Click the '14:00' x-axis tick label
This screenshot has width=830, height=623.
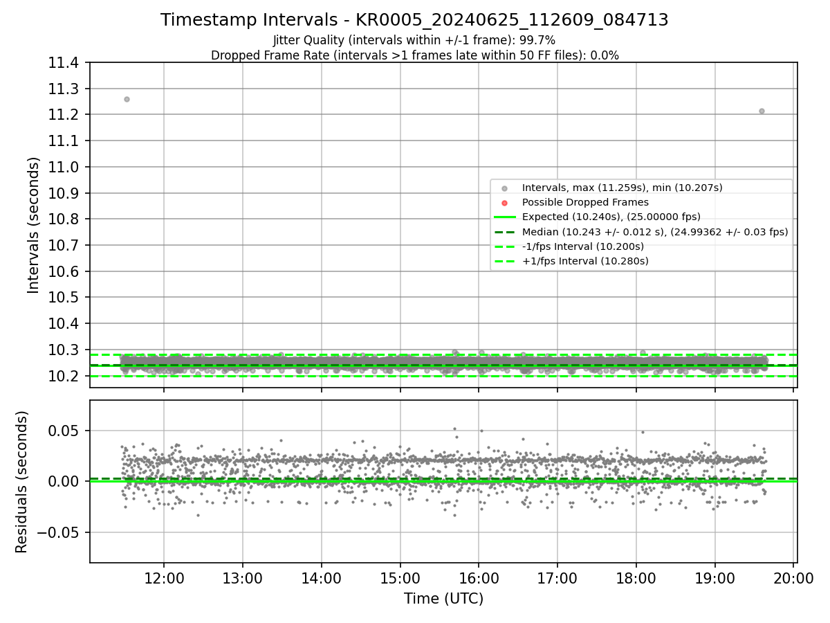coord(322,577)
